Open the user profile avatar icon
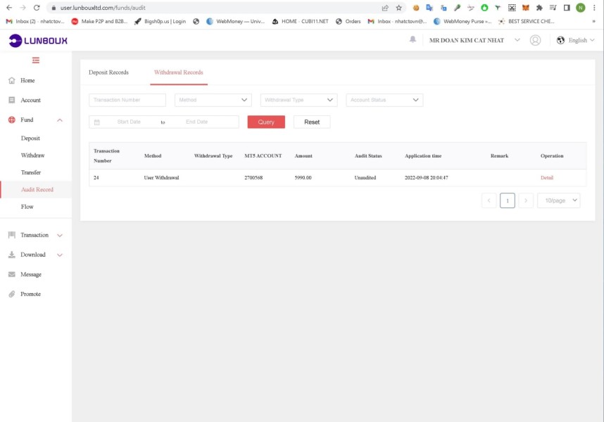Screen dimensions: 604x422 pyautogui.click(x=535, y=40)
